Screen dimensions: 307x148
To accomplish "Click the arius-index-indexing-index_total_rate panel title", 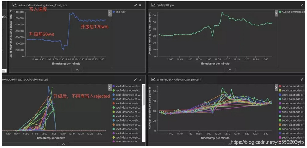I will [x=43, y=5].
